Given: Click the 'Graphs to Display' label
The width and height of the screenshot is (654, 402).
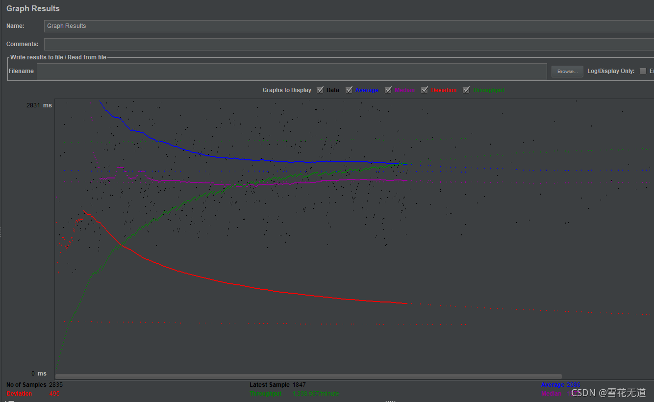Looking at the screenshot, I should click(x=287, y=90).
